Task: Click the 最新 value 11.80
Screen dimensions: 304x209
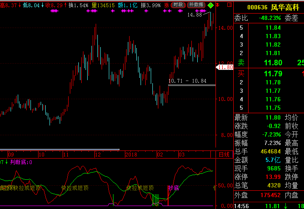Action: pos(273,117)
